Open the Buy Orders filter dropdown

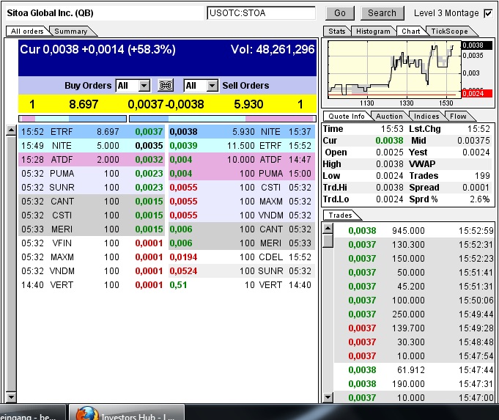tap(143, 86)
